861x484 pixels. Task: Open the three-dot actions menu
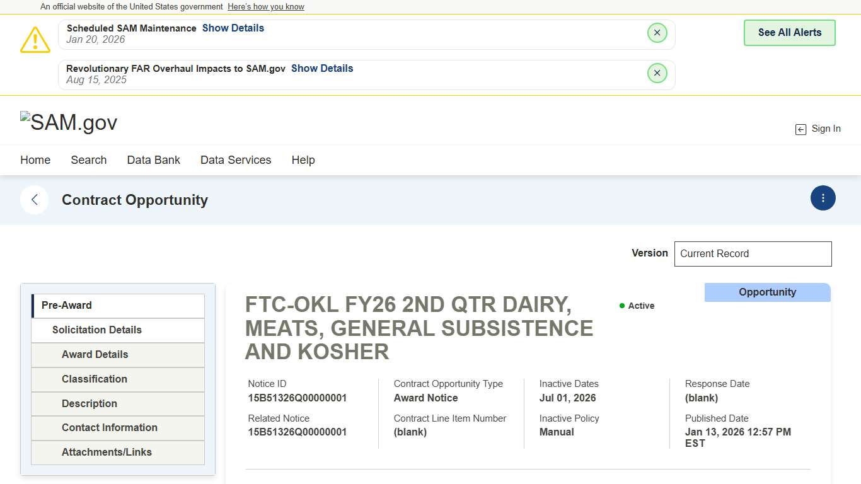[823, 199]
